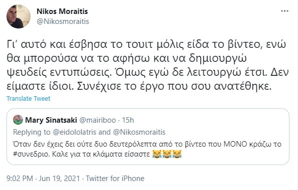
Task: Click the last crying-laughing cat emoji
Action: [177, 154]
